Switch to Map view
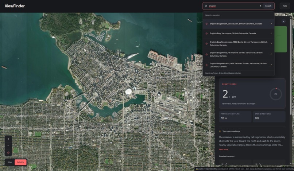Image resolution: width=294 pixels, height=171 pixels. pos(10,162)
